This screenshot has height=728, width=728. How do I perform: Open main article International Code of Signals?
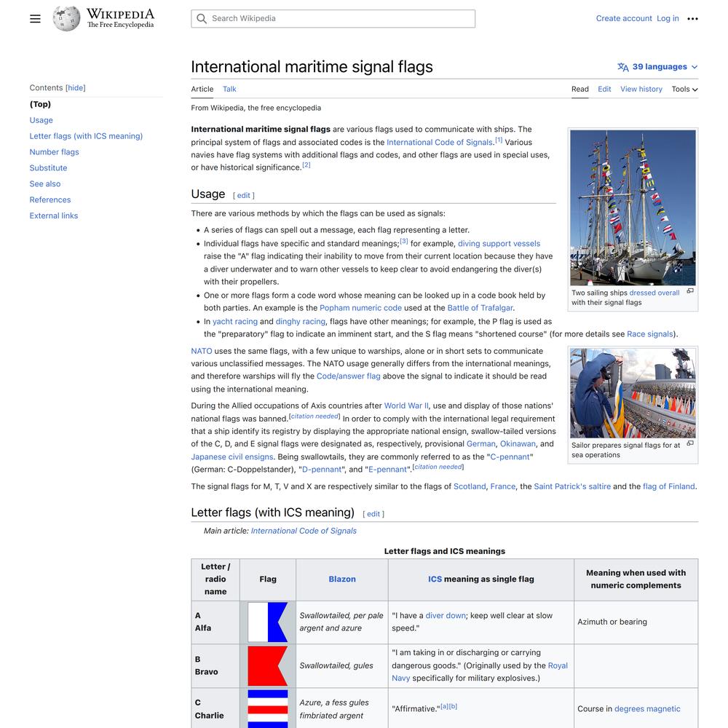[304, 531]
